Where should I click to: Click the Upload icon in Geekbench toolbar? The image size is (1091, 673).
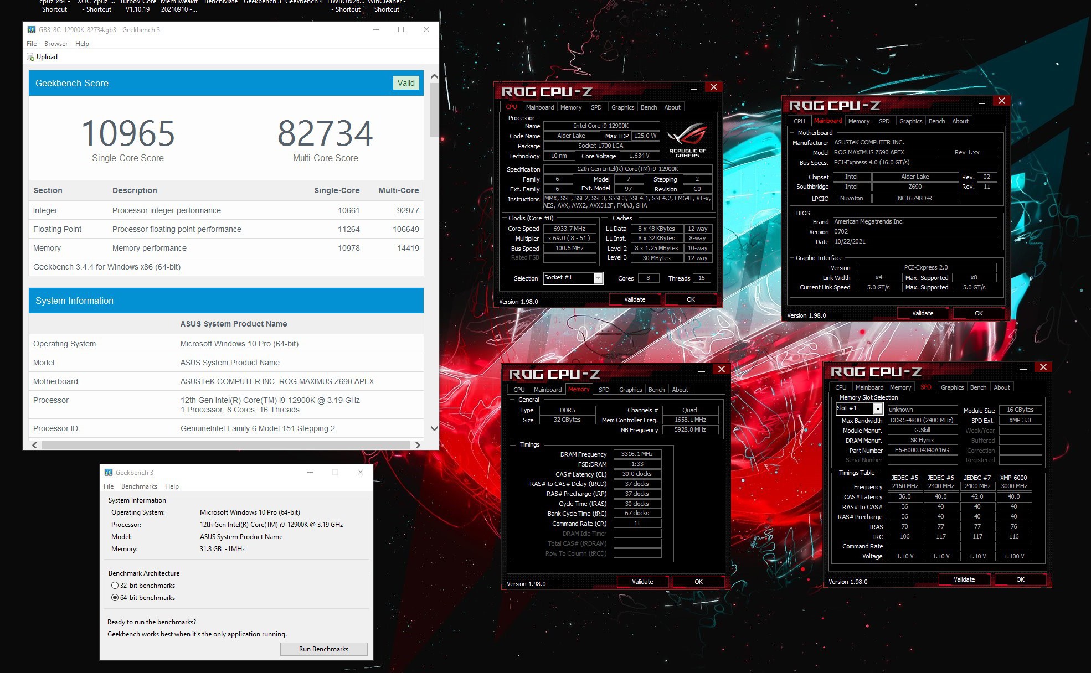[31, 57]
